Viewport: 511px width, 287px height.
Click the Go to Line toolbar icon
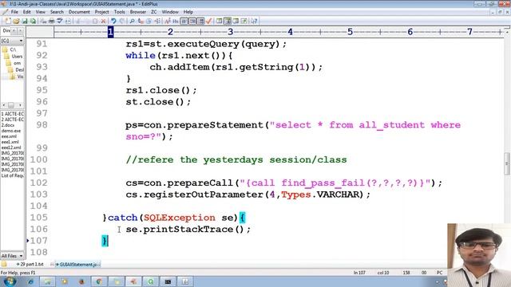point(157,22)
